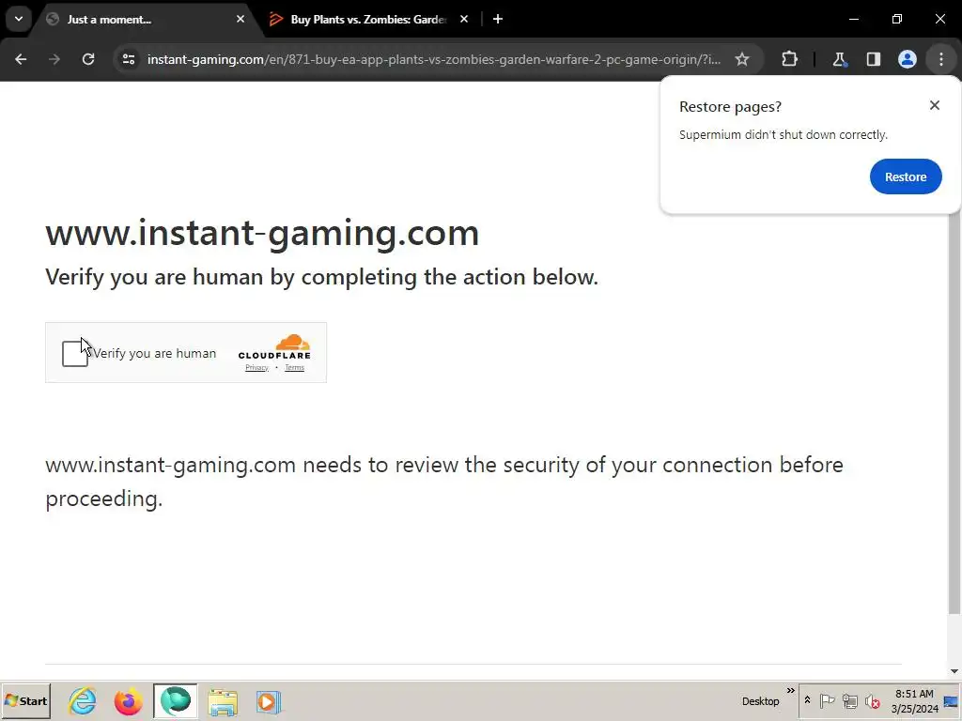
Task: Open the profile avatar menu
Action: [908, 59]
